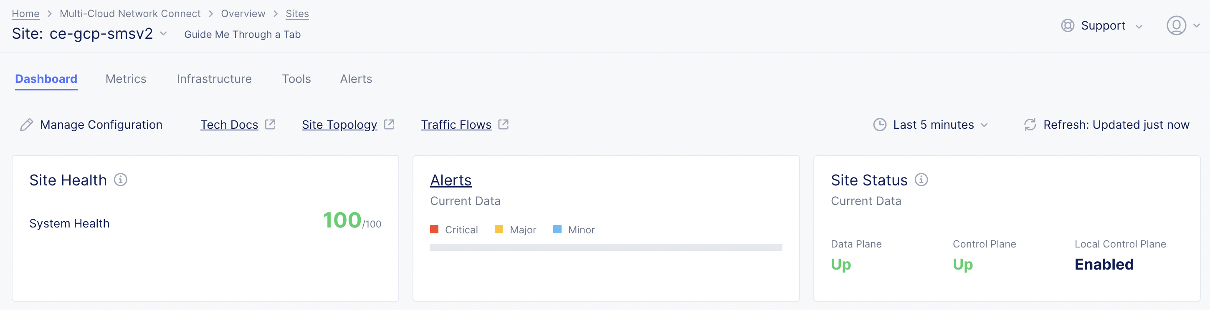Image resolution: width=1210 pixels, height=310 pixels.
Task: Open the Sites breadcrumb link
Action: 297,13
